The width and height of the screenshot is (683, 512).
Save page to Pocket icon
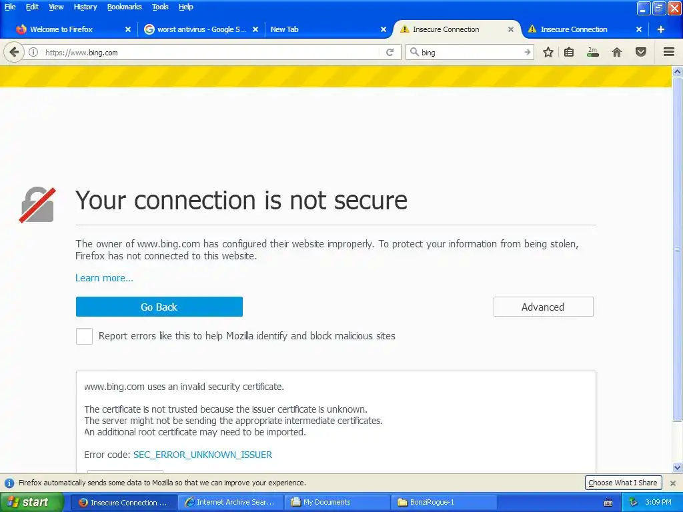pos(641,52)
